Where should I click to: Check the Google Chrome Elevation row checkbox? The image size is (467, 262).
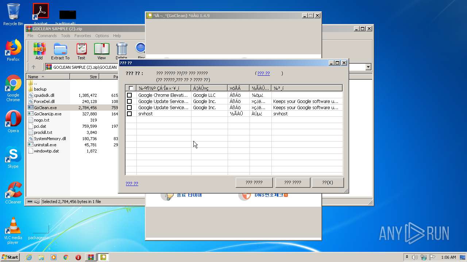(x=129, y=95)
